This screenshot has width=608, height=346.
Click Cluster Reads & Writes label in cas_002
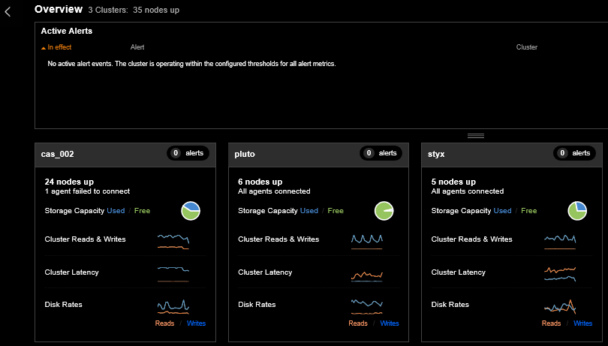(x=86, y=239)
